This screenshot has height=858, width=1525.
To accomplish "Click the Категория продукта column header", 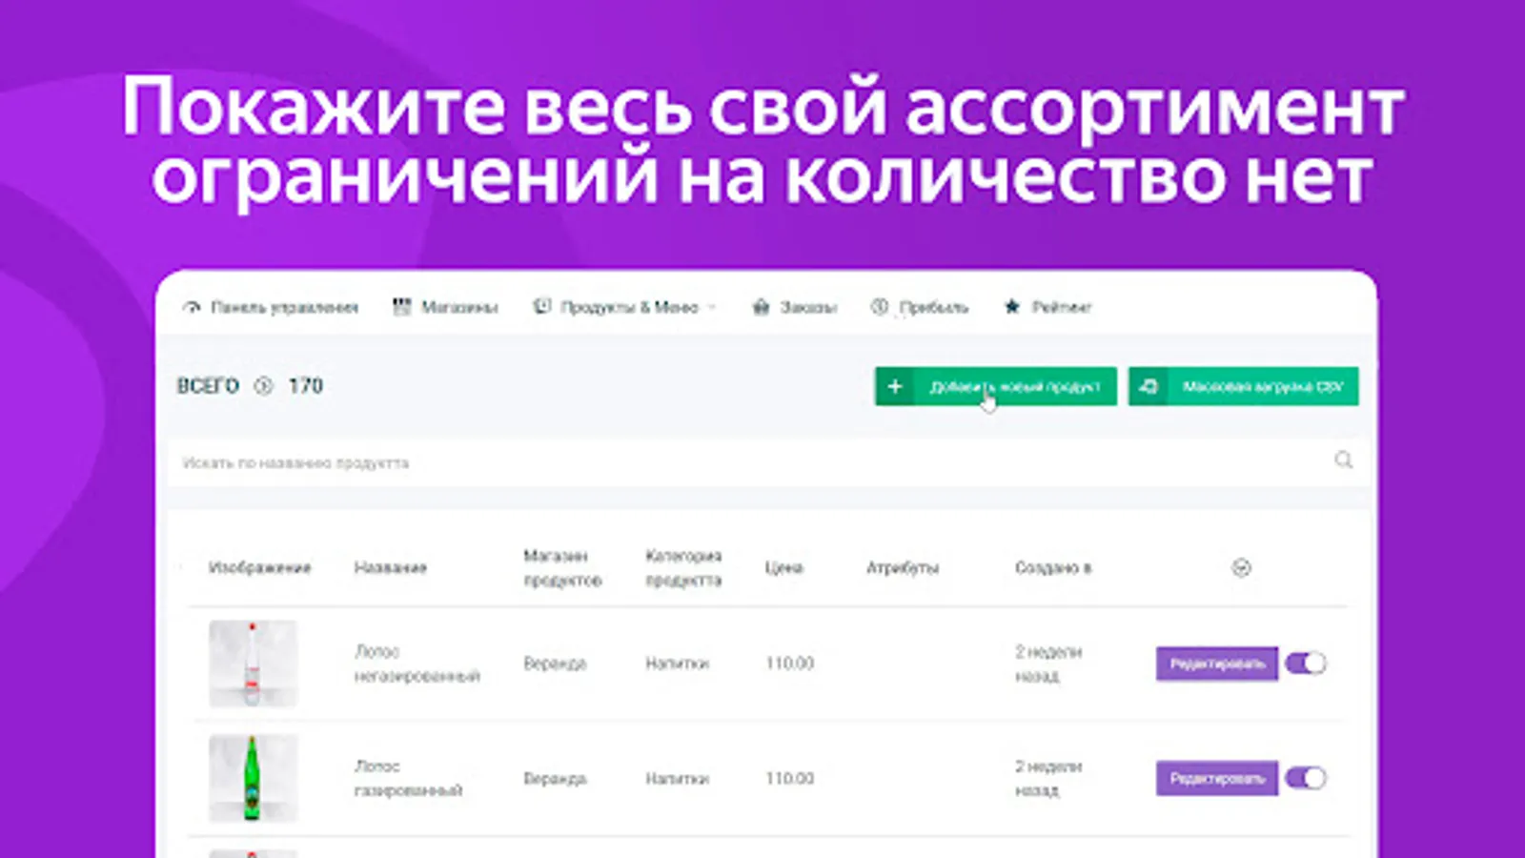I will point(683,568).
